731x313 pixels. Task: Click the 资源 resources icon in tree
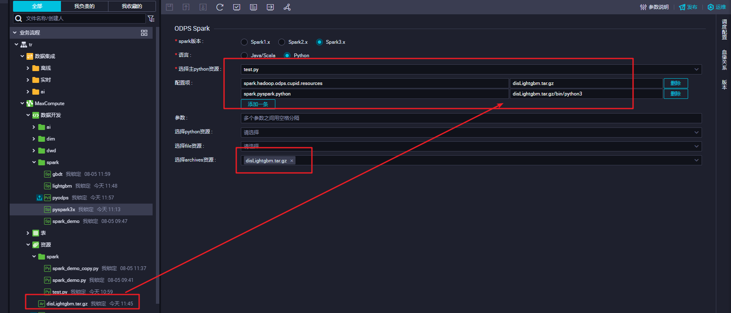[x=36, y=245]
